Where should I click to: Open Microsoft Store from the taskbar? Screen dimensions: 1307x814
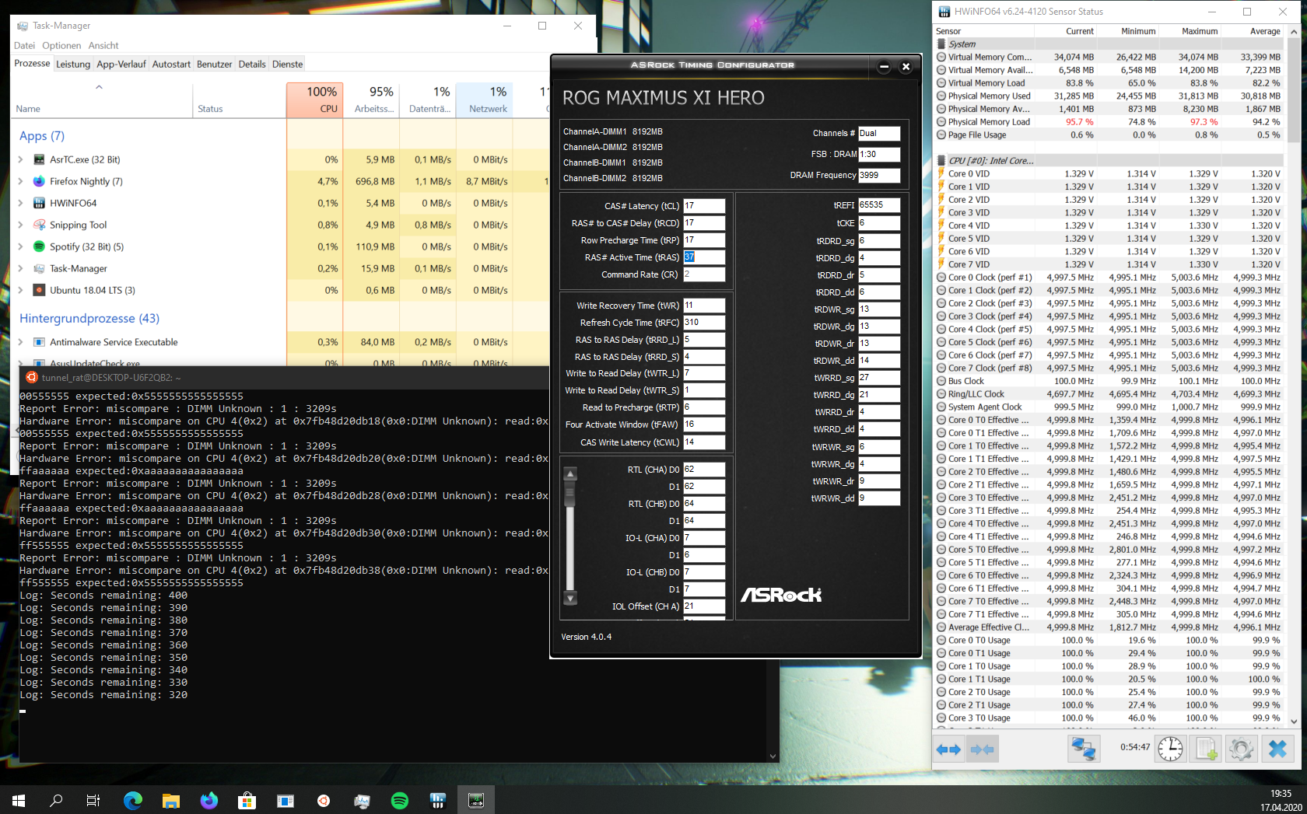(x=247, y=800)
